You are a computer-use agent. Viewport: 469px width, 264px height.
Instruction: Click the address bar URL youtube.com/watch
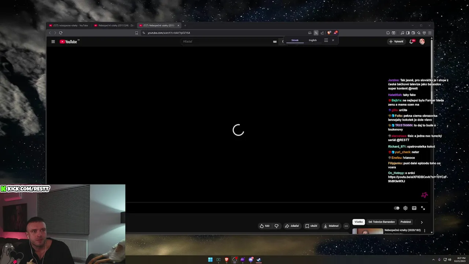169,33
